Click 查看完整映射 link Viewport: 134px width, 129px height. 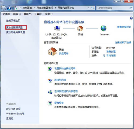pyautogui.click(x=124, y=27)
